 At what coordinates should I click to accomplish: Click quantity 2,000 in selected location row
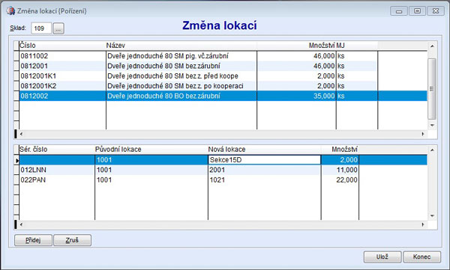[349, 160]
